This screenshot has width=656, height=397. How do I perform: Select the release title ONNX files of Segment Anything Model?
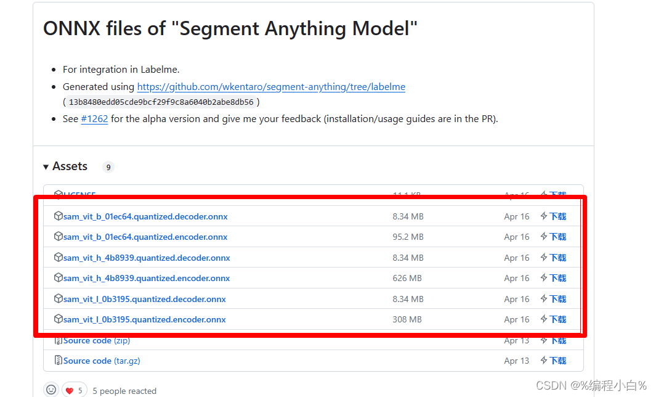230,29
